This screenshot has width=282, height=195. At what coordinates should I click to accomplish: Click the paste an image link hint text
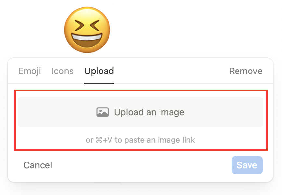[x=140, y=140]
